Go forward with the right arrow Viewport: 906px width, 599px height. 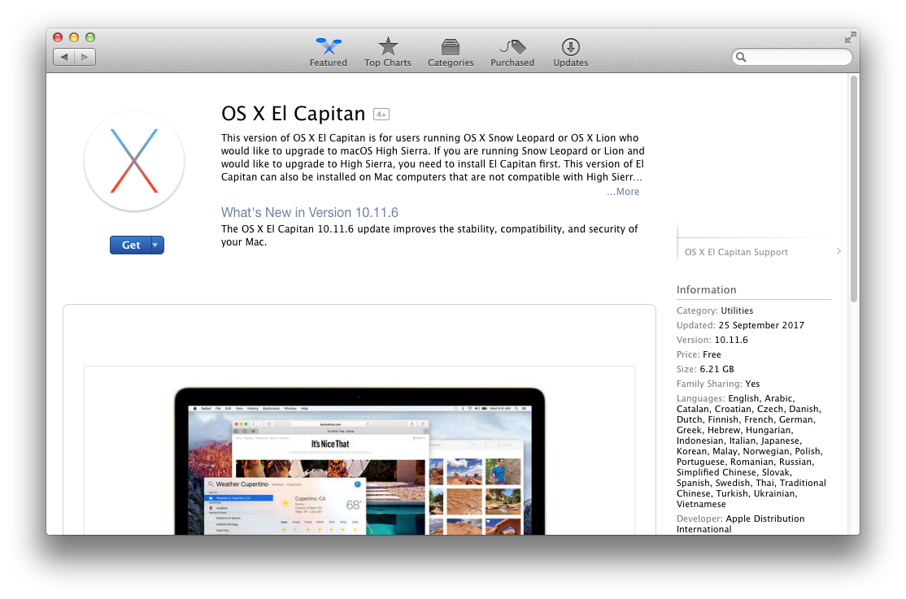point(85,57)
